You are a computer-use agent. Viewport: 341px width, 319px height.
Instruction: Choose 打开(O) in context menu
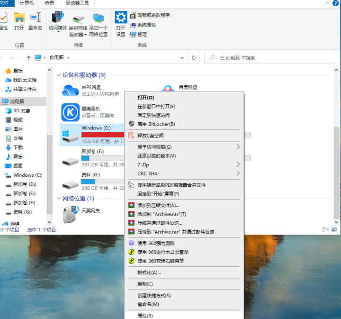[x=184, y=98]
